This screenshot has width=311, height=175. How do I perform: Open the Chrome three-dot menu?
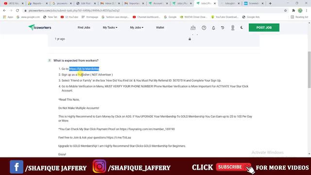[307, 11]
